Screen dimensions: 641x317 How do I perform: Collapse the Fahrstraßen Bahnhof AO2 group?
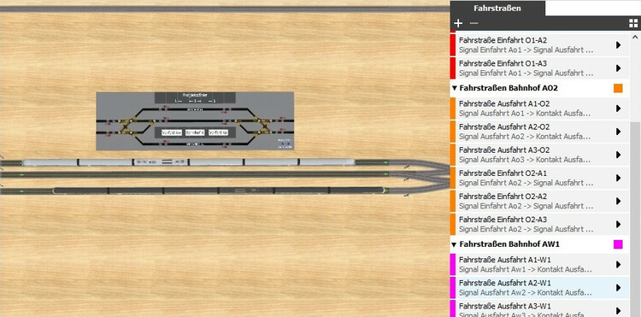pos(454,88)
